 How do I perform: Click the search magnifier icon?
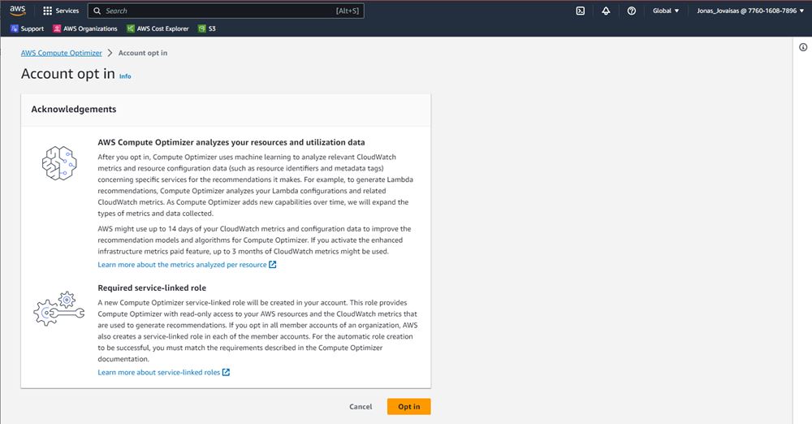97,11
